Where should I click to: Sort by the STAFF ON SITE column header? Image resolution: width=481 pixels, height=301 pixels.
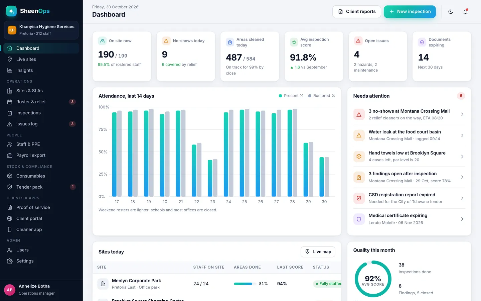pyautogui.click(x=209, y=267)
